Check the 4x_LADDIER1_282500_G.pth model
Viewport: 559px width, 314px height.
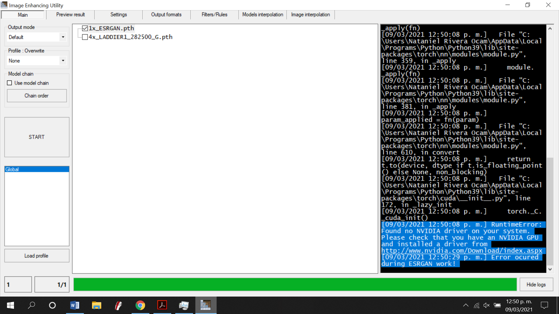(85, 37)
